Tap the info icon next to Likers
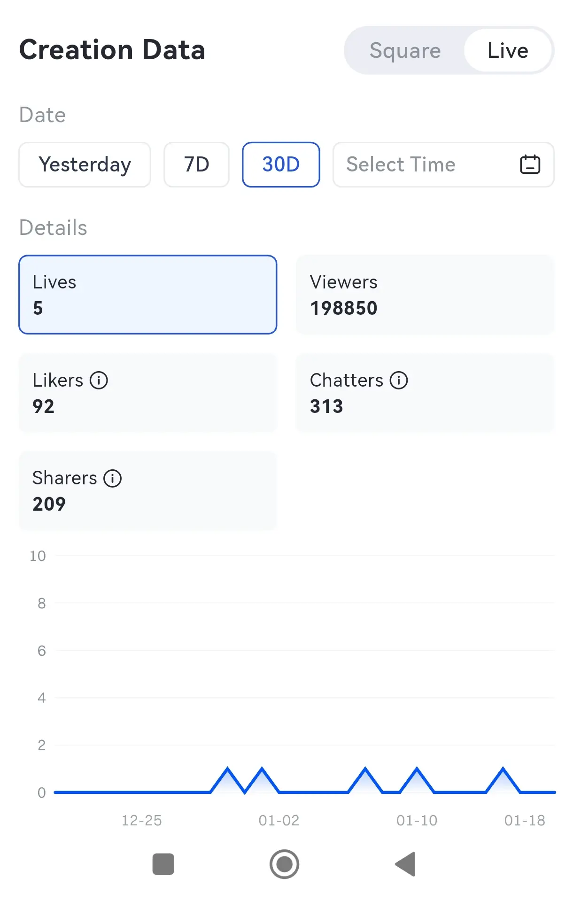573x902 pixels. coord(99,380)
